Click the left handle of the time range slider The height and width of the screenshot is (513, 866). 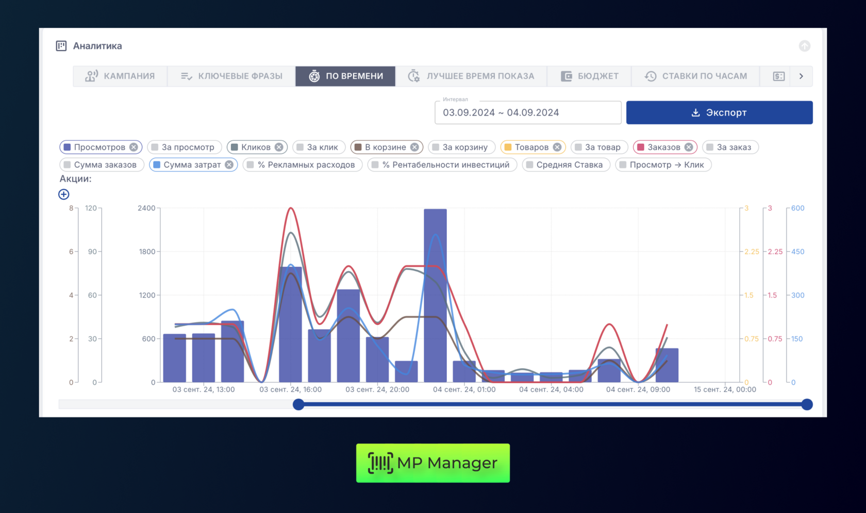(298, 404)
